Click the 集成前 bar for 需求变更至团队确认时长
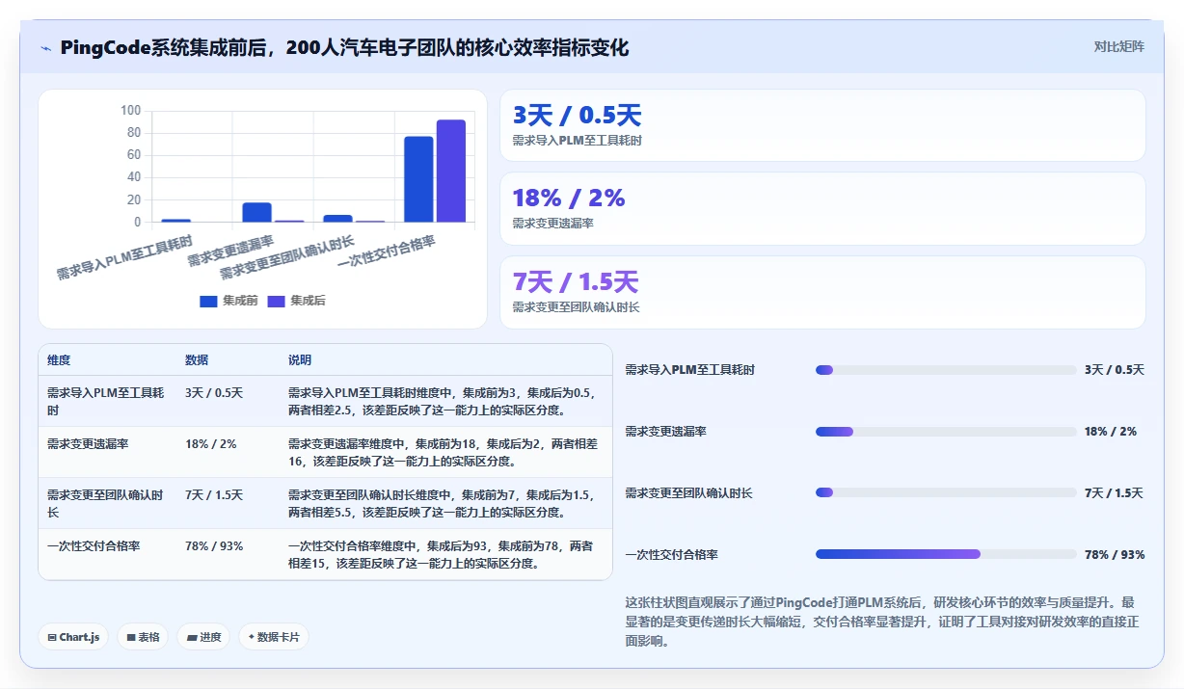This screenshot has width=1184, height=689. click(337, 219)
